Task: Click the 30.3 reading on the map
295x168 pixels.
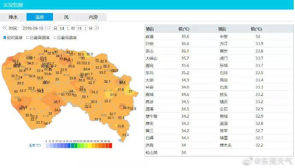Action: 89,54
